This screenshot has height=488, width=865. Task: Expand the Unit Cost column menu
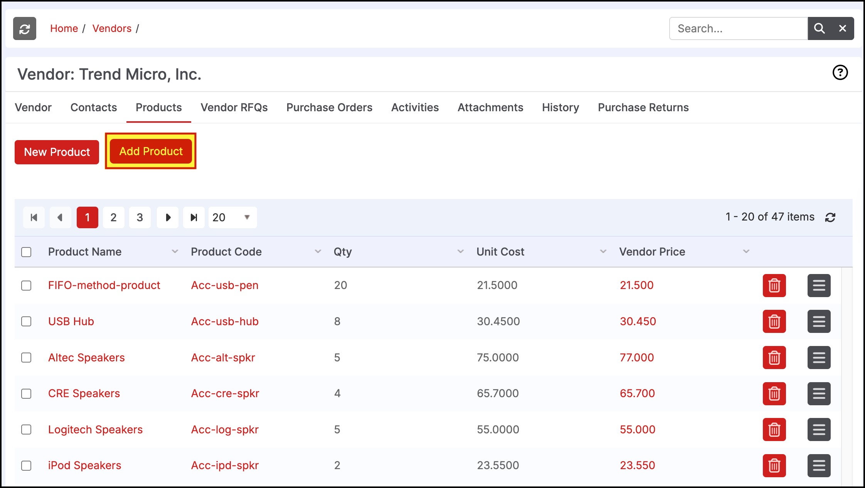click(603, 252)
